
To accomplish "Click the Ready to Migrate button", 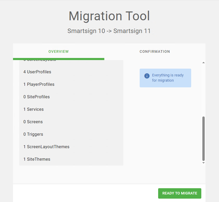I will (180, 193).
